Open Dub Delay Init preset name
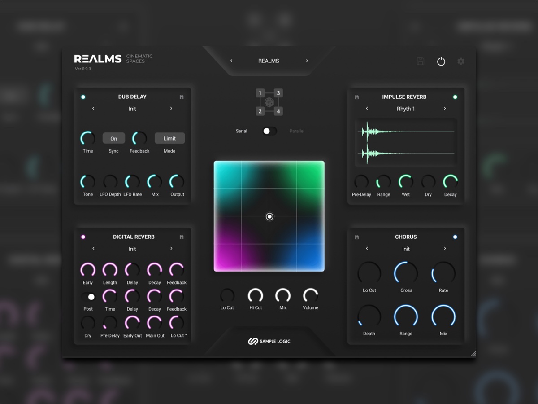The height and width of the screenshot is (404, 538). (x=132, y=109)
